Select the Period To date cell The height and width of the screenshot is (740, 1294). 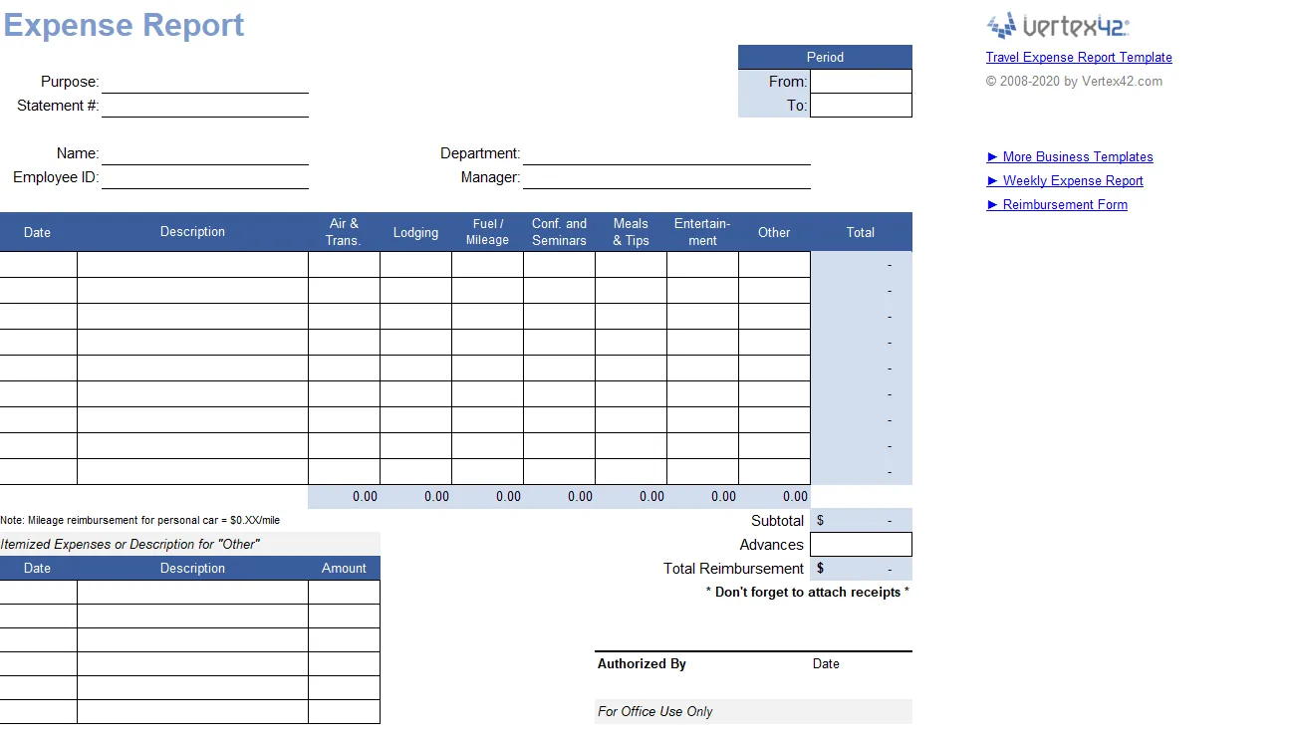pyautogui.click(x=861, y=106)
